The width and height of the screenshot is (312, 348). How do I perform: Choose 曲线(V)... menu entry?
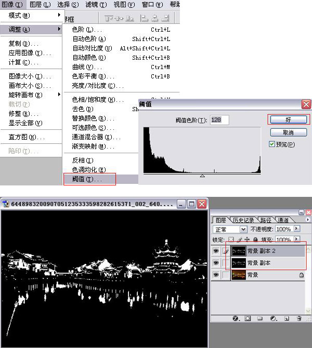point(121,67)
